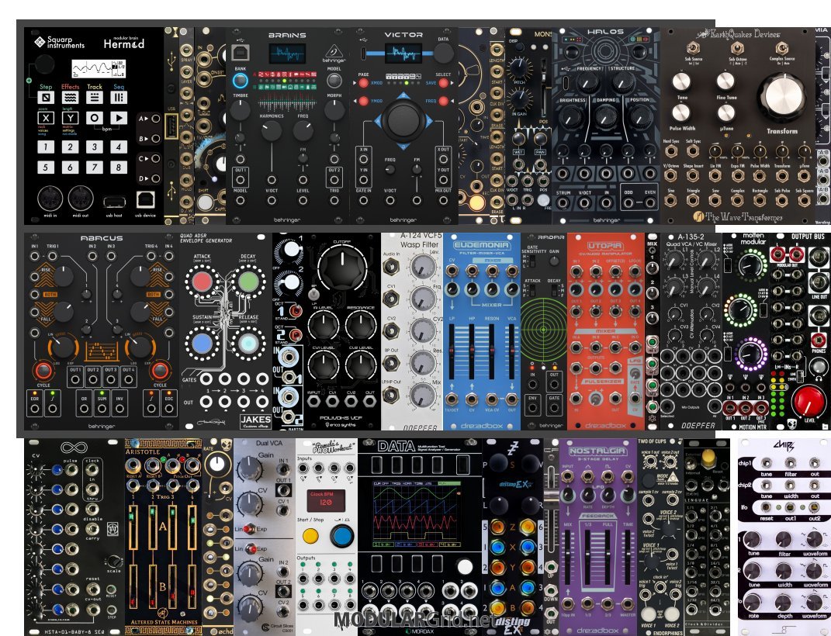
Task: Click the Nostalgia MIX slider
Action: tap(568, 556)
